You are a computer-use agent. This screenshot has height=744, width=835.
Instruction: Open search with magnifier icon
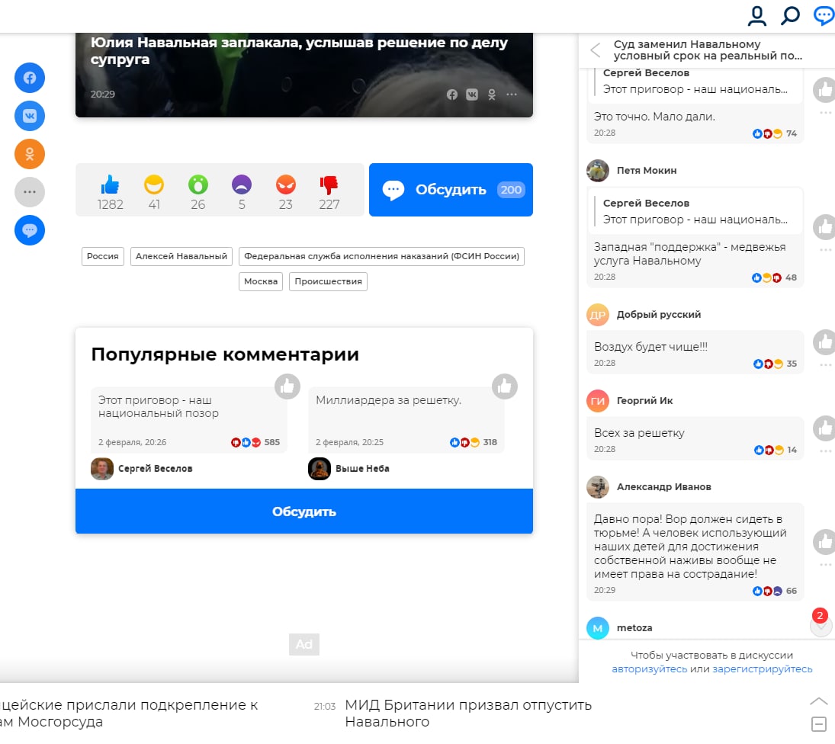tap(790, 15)
